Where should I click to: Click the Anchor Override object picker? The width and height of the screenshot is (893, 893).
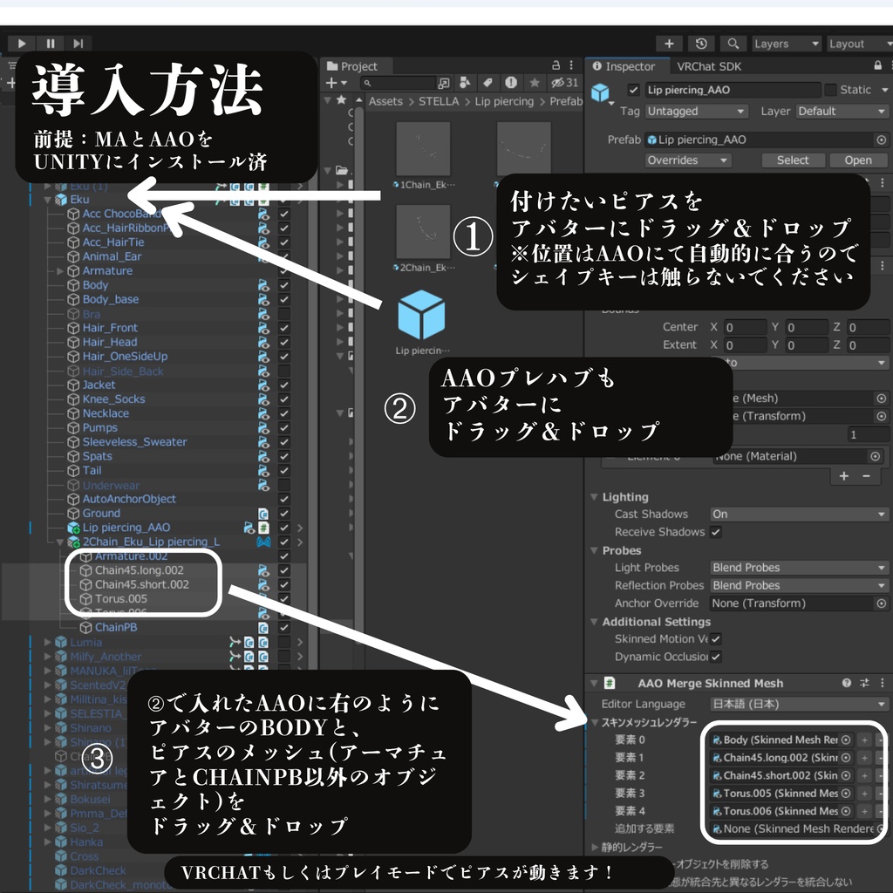(881, 603)
